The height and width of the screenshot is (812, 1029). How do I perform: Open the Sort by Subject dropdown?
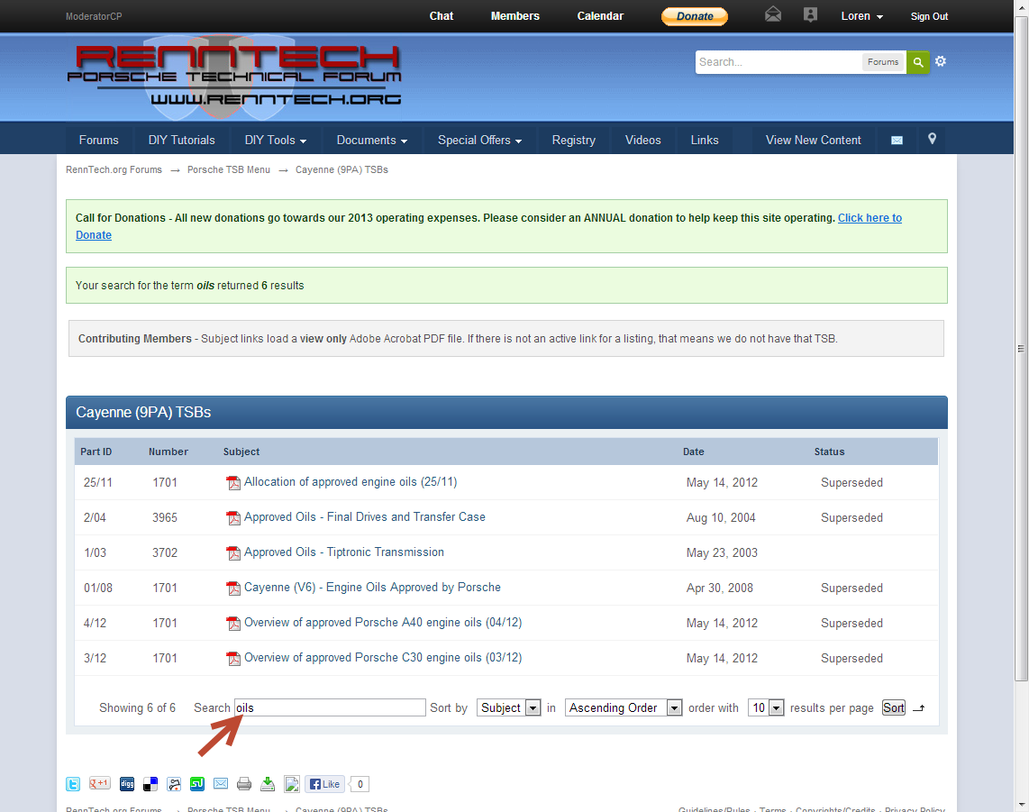click(508, 708)
